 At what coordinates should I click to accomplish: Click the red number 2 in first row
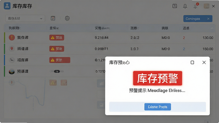(184, 38)
